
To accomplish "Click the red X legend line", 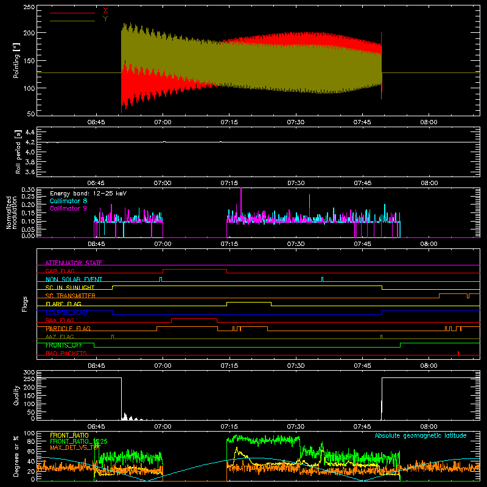I will click(x=72, y=13).
